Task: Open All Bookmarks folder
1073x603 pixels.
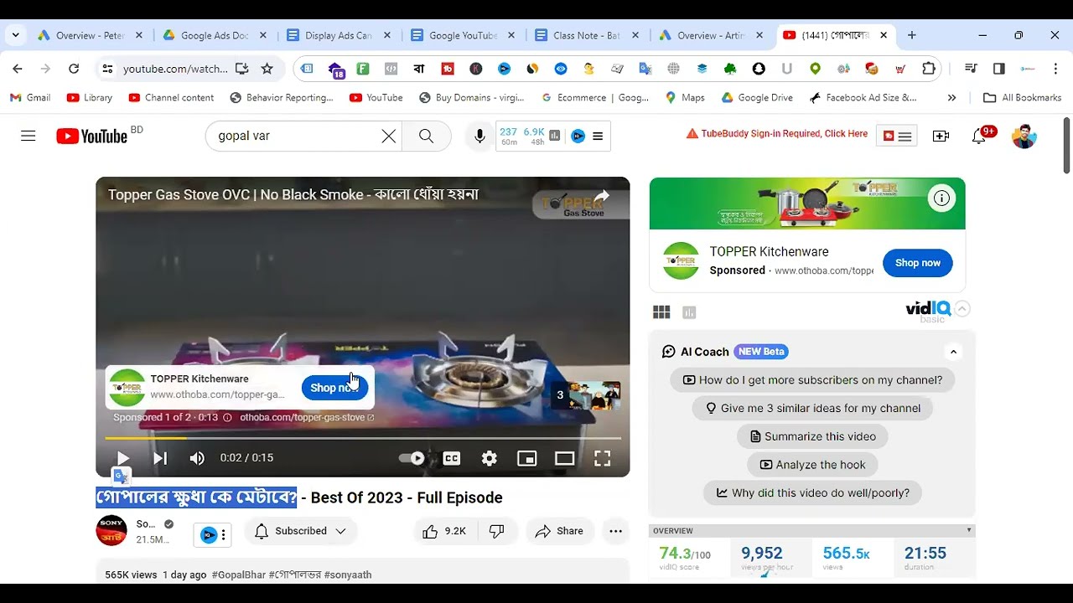Action: click(x=1023, y=97)
